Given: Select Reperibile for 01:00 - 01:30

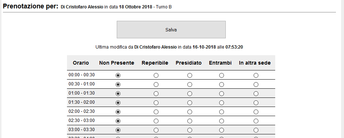Looking at the screenshot, I should point(156,93).
